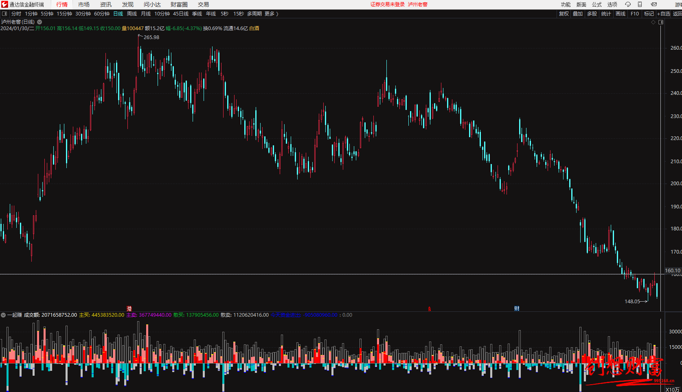The width and height of the screenshot is (682, 392).
Task: Click the 标记 mark button
Action: (649, 14)
